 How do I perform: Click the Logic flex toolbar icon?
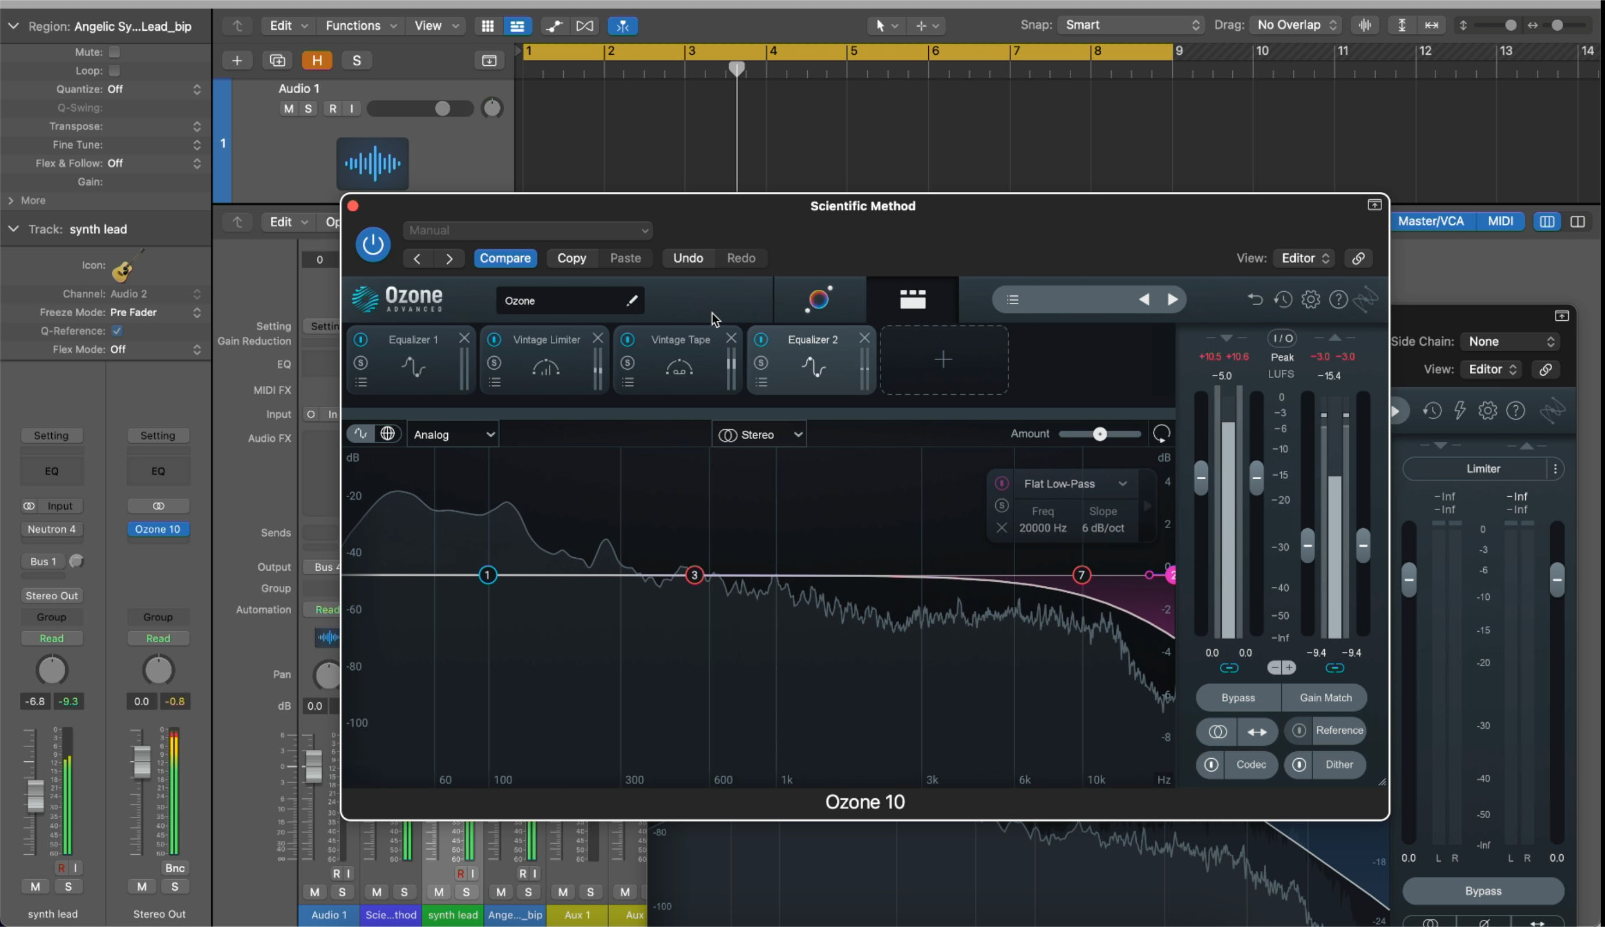[585, 26]
